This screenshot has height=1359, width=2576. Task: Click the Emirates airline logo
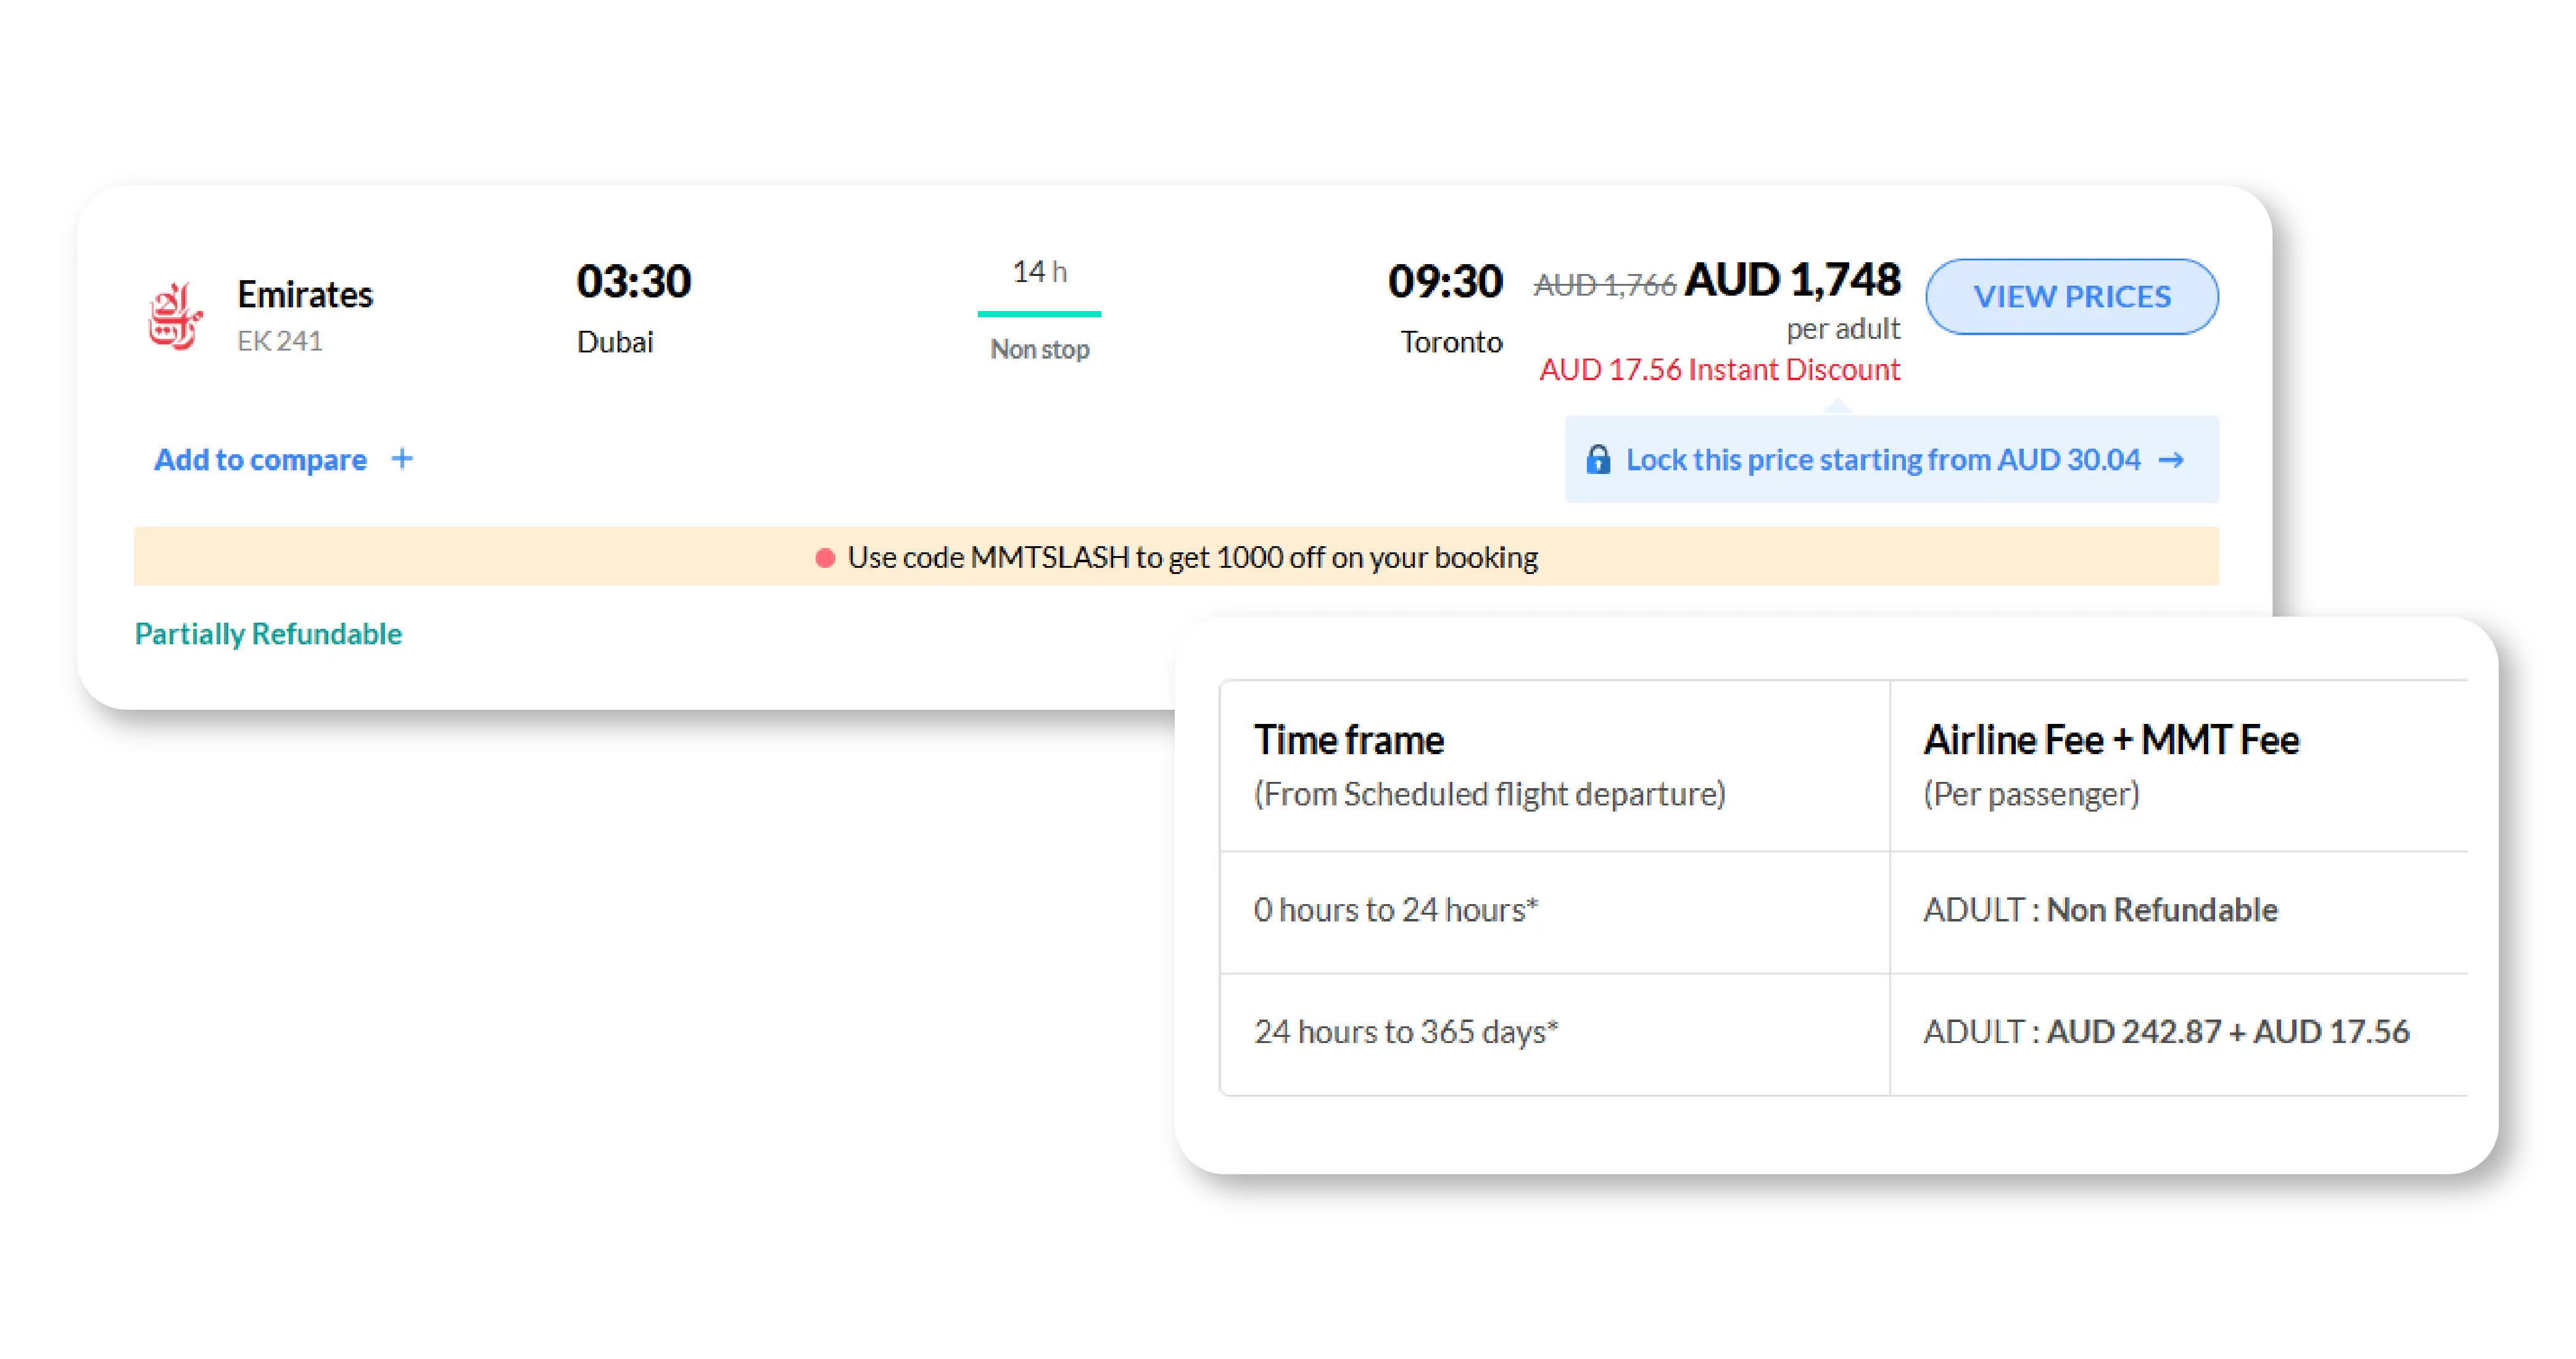point(175,316)
